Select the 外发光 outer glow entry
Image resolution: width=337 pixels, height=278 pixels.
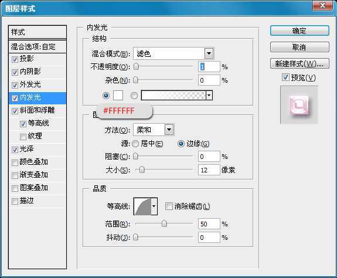pyautogui.click(x=30, y=84)
